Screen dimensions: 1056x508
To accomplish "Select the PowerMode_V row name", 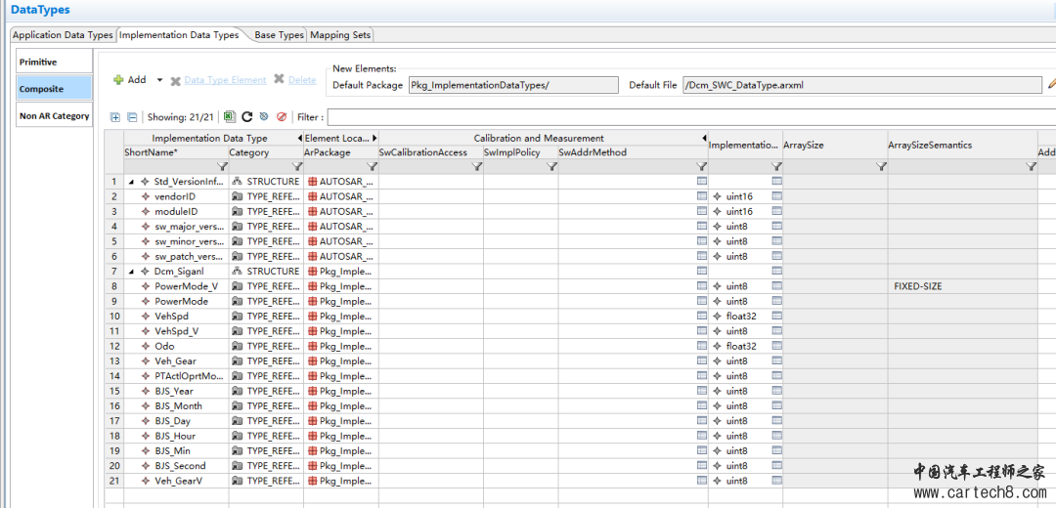I will (x=186, y=286).
